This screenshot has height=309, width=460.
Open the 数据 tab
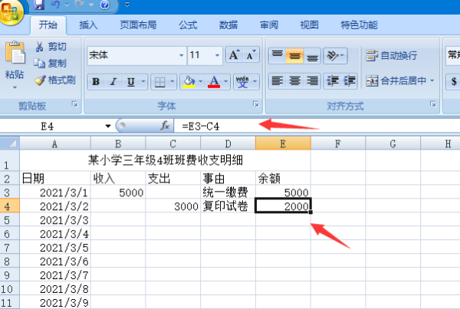228,25
